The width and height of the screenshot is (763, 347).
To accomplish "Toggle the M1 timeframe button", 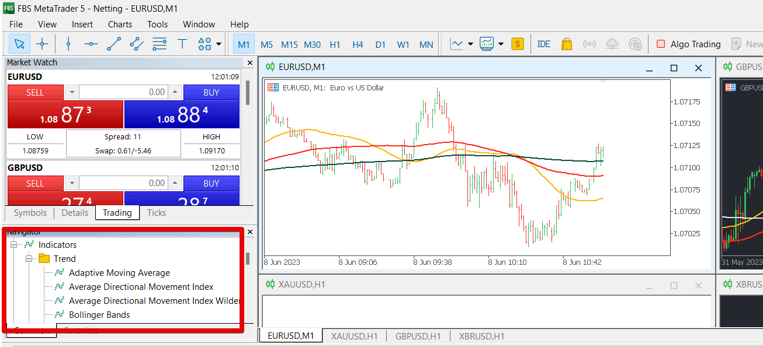I will 244,44.
